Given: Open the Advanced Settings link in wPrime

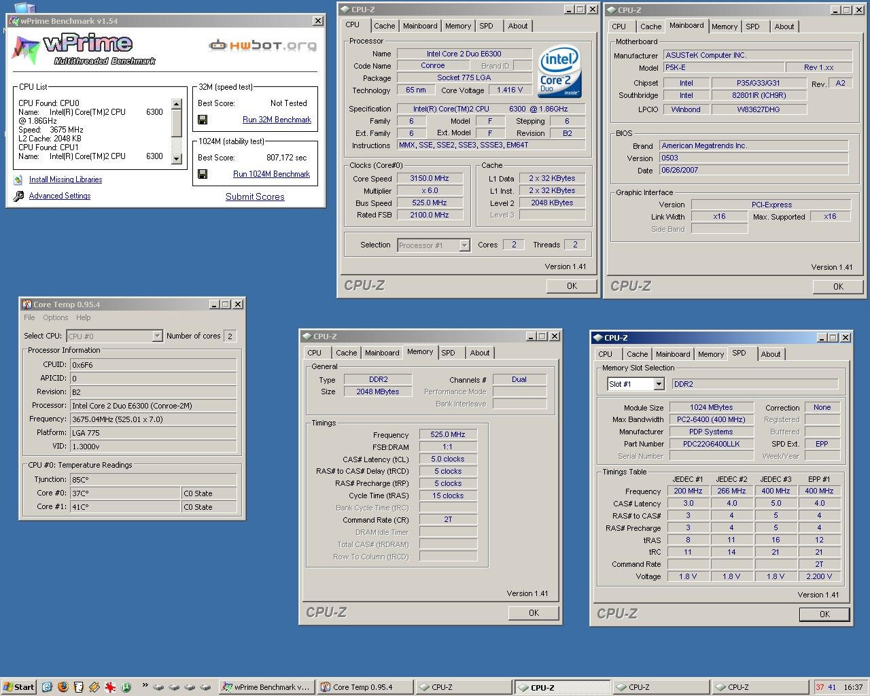Looking at the screenshot, I should coord(60,196).
